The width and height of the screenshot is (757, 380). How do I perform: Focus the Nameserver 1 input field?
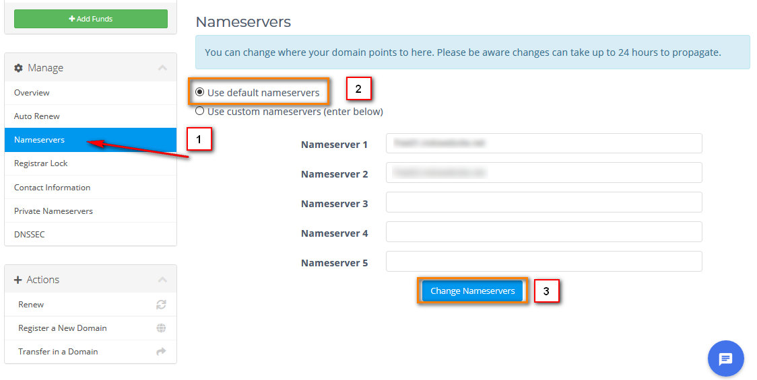pos(544,143)
